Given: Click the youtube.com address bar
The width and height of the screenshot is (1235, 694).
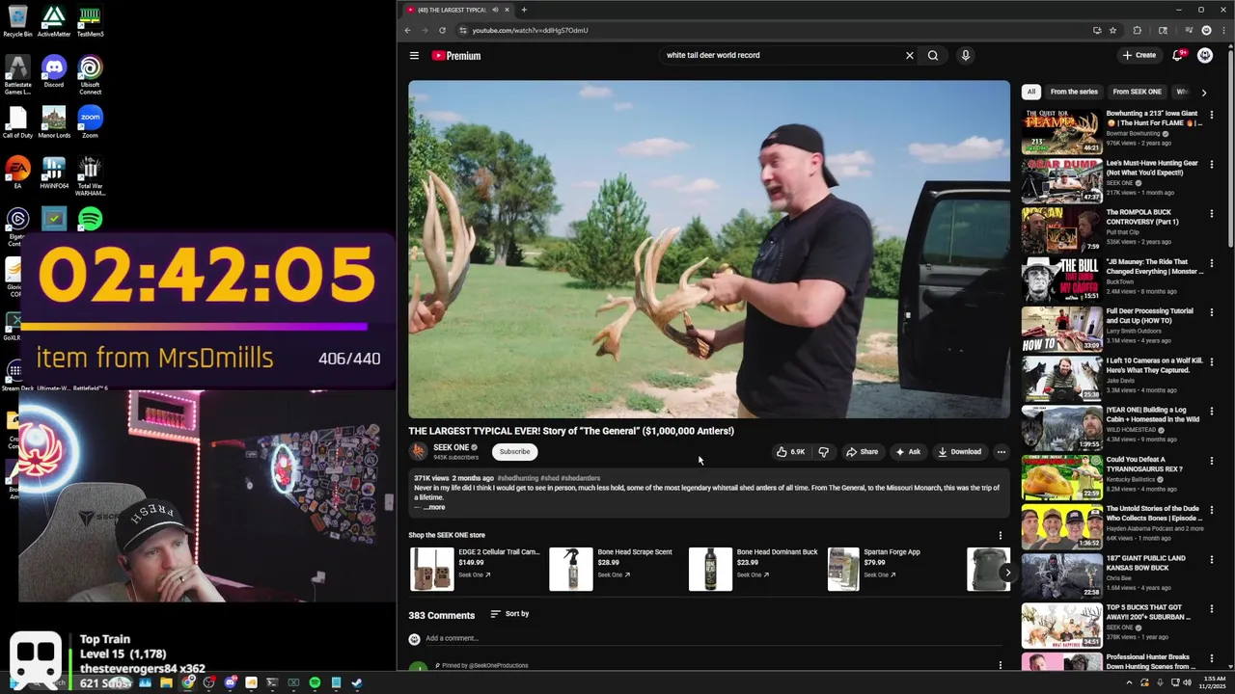Looking at the screenshot, I should (772, 30).
